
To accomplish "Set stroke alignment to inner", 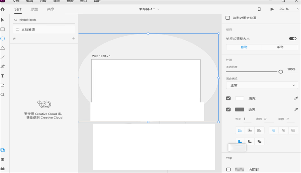I will pyautogui.click(x=240, y=130).
